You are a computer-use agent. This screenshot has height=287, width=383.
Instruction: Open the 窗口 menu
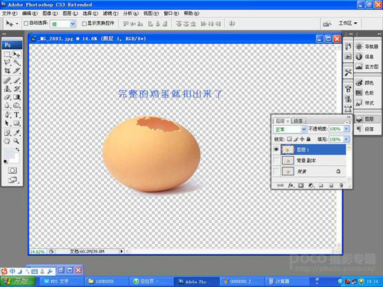pos(171,13)
